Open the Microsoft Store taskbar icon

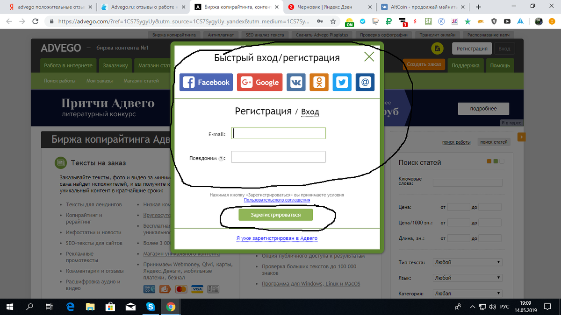(111, 307)
